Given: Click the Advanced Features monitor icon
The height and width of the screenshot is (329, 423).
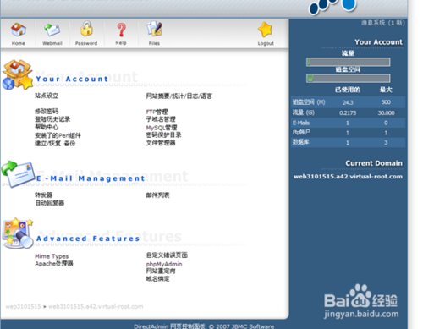Looking at the screenshot, I should coord(18,233).
